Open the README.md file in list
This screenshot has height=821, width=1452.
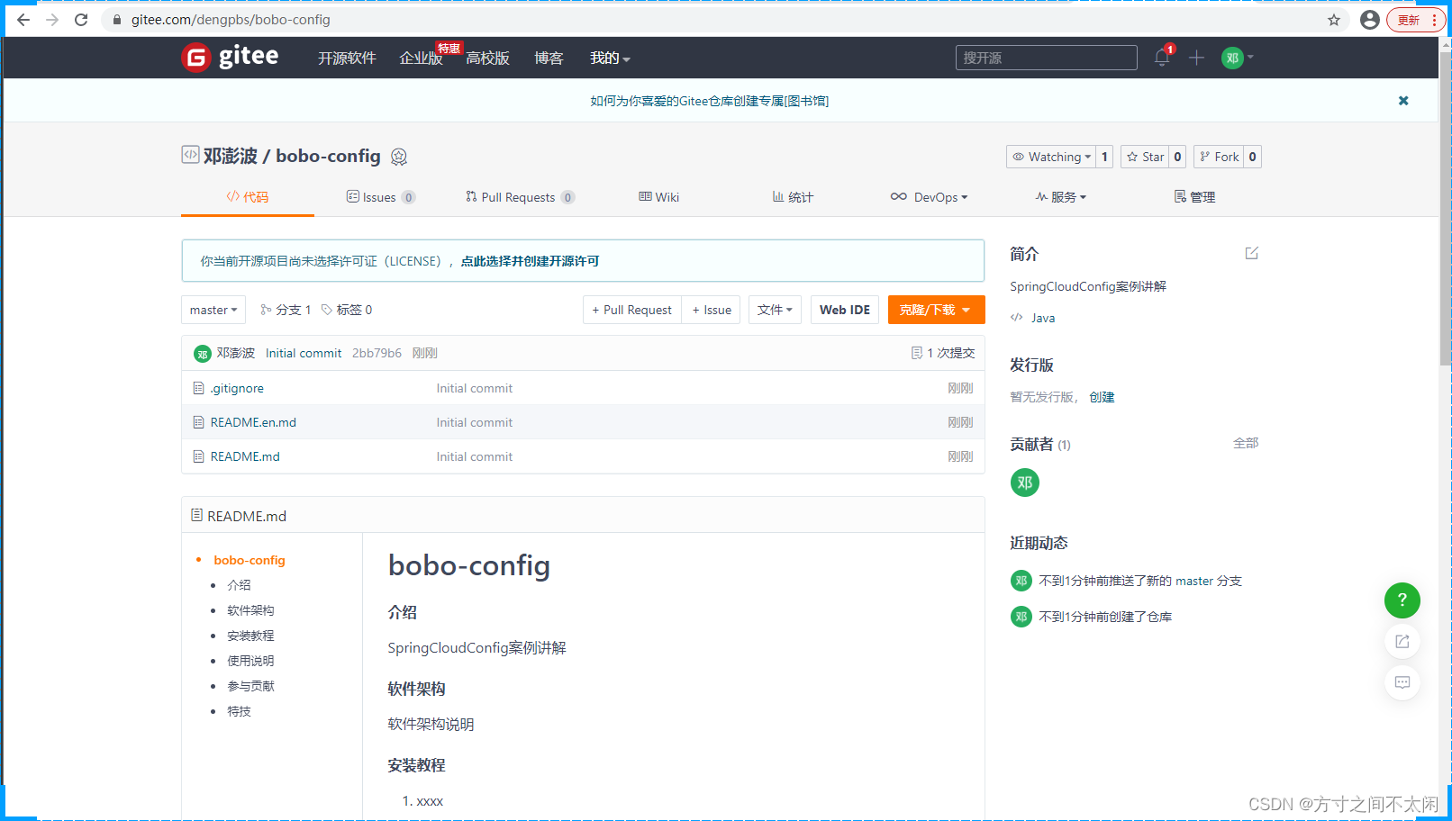click(245, 456)
